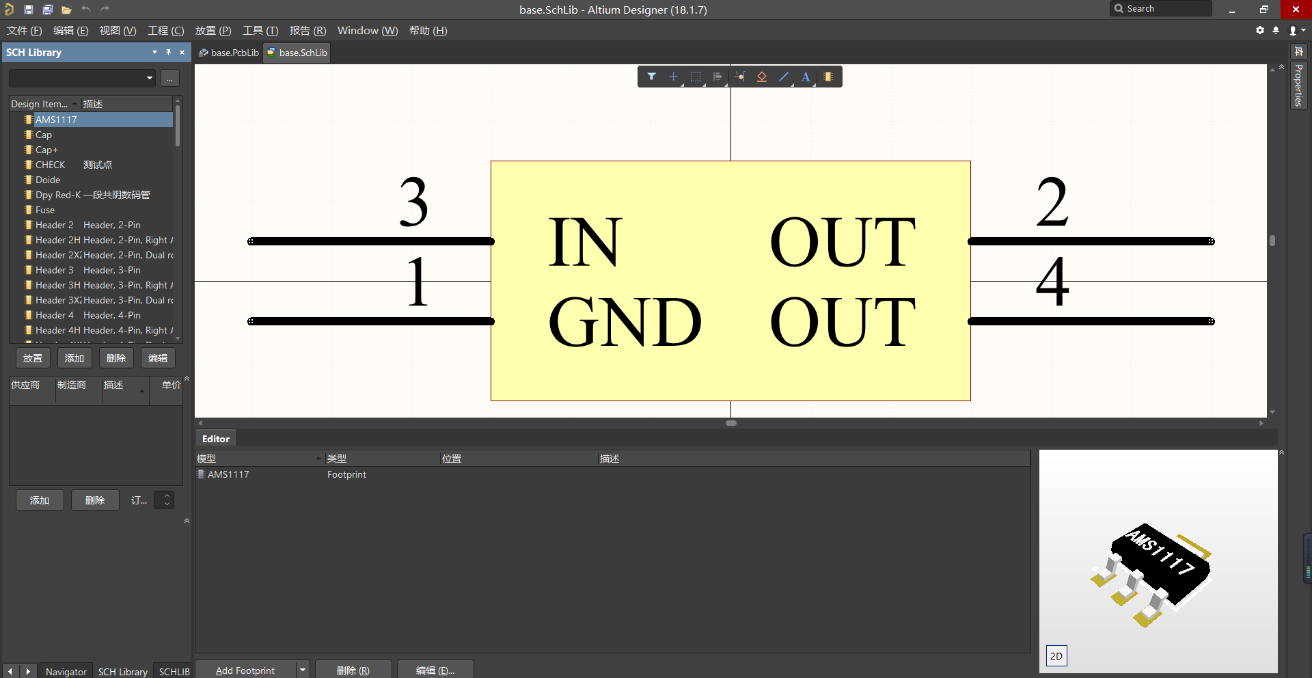Select the place line tool

784,77
